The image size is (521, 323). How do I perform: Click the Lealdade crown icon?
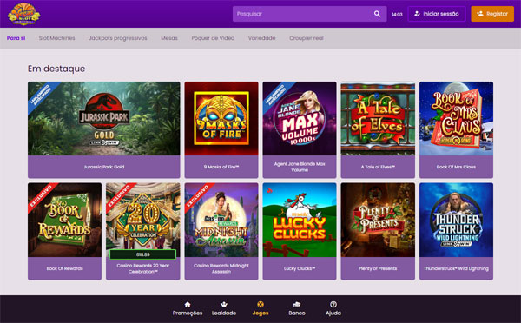click(x=224, y=305)
